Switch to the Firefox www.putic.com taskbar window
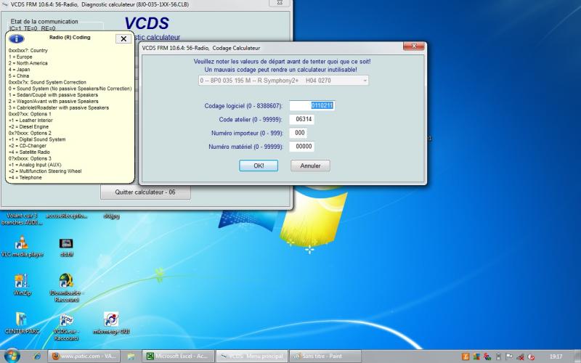581x363 pixels. (x=84, y=356)
